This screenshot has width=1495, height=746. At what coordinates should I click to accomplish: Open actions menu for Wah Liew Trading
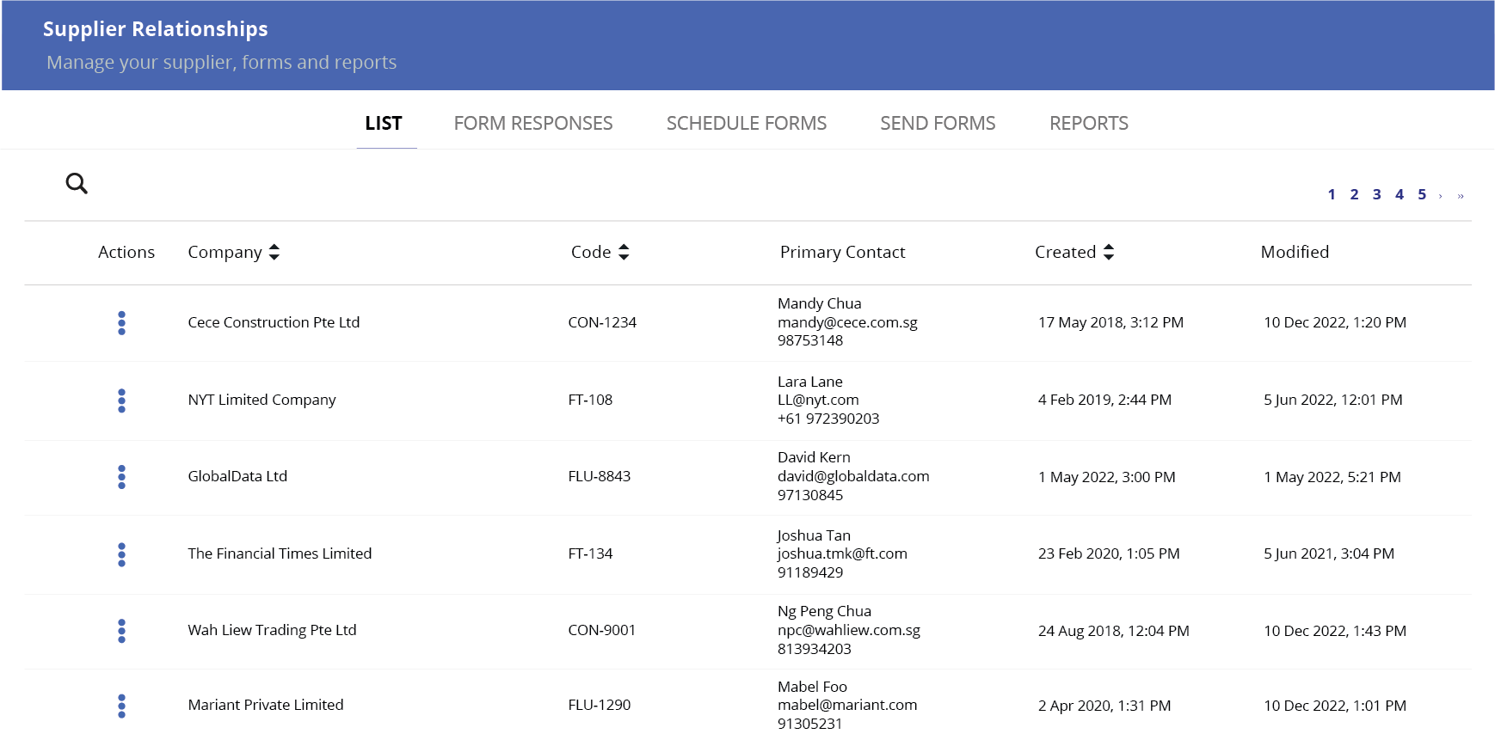[121, 631]
